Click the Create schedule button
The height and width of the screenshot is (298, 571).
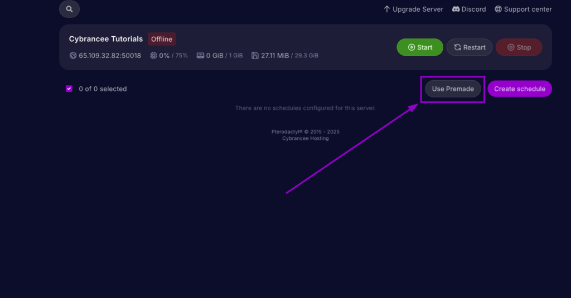[520, 89]
